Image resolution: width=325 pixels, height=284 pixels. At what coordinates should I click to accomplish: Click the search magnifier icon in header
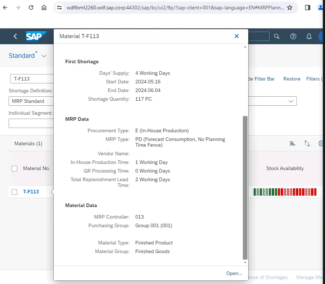(x=277, y=36)
